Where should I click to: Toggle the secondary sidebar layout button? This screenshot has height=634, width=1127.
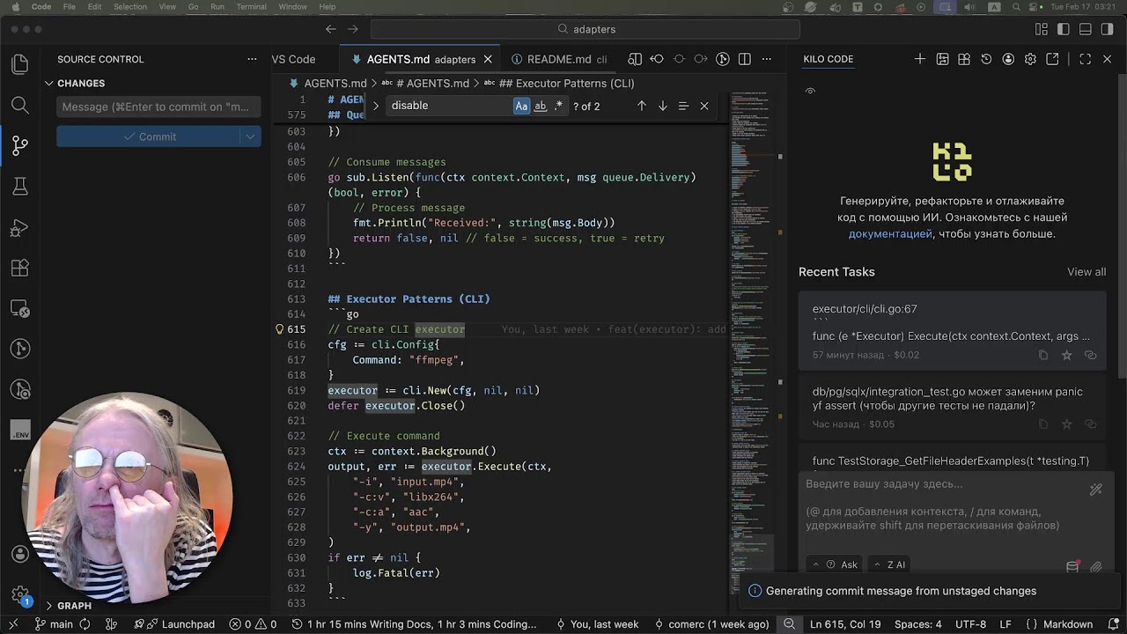point(1107,29)
